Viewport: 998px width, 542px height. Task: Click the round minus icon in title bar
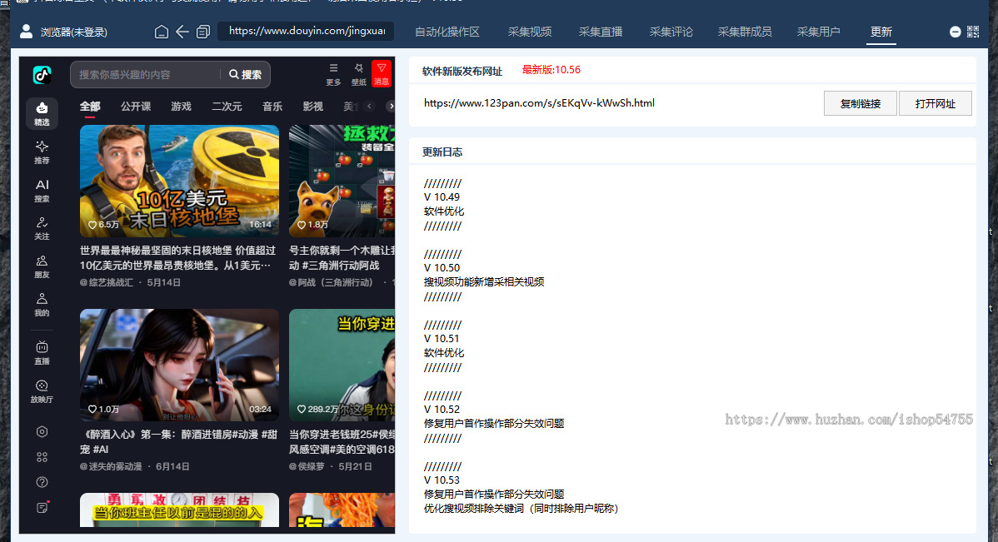coord(955,32)
